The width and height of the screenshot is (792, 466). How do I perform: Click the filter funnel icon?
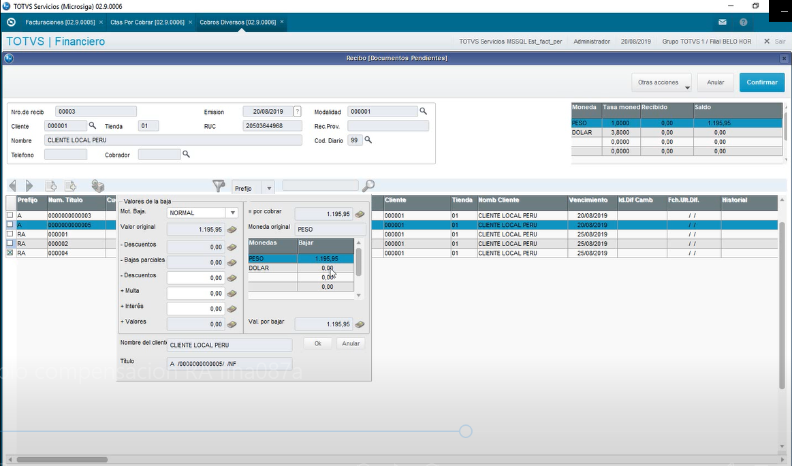coord(219,186)
